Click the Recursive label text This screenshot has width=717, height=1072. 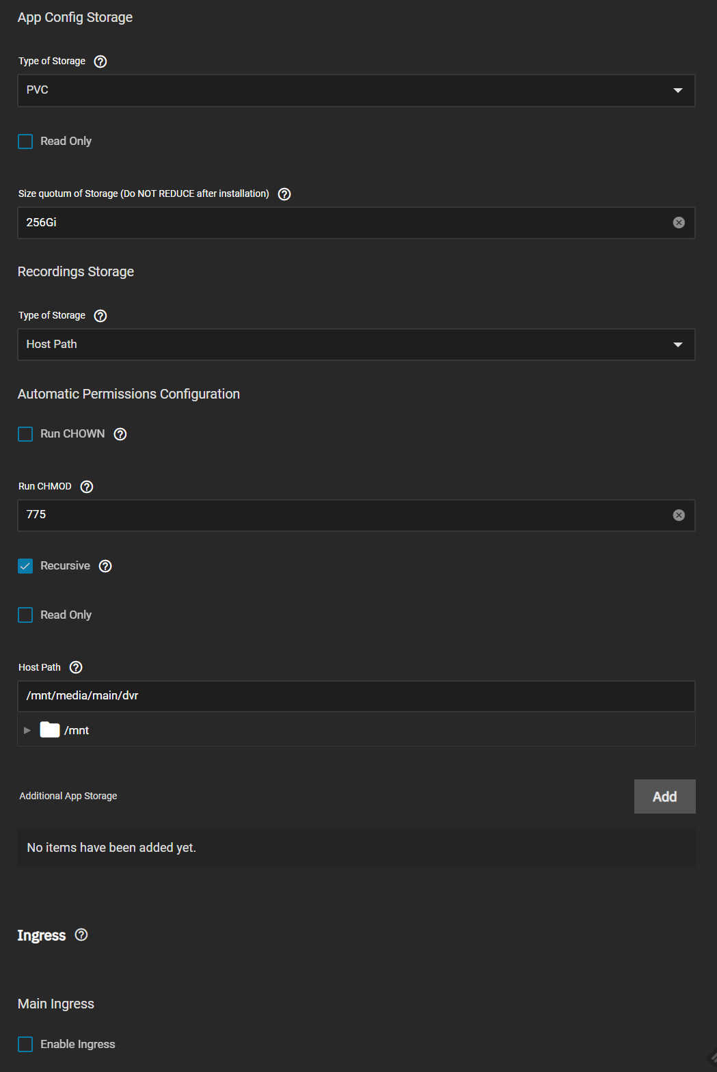pos(65,565)
